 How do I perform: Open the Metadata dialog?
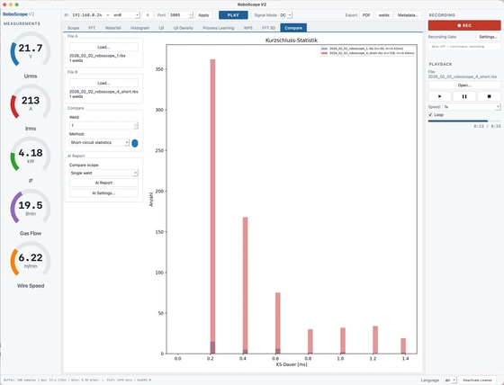[408, 15]
